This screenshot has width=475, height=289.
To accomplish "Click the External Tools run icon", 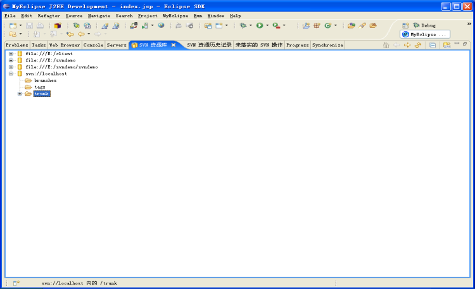I will (x=276, y=26).
